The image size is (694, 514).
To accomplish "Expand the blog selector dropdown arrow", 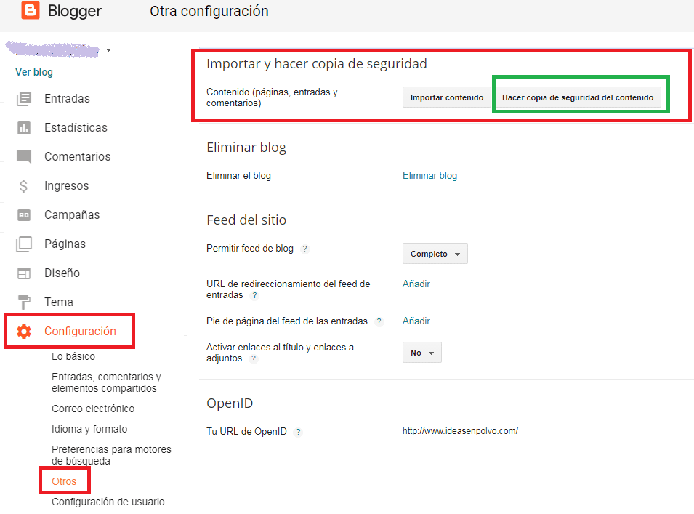I will (108, 50).
